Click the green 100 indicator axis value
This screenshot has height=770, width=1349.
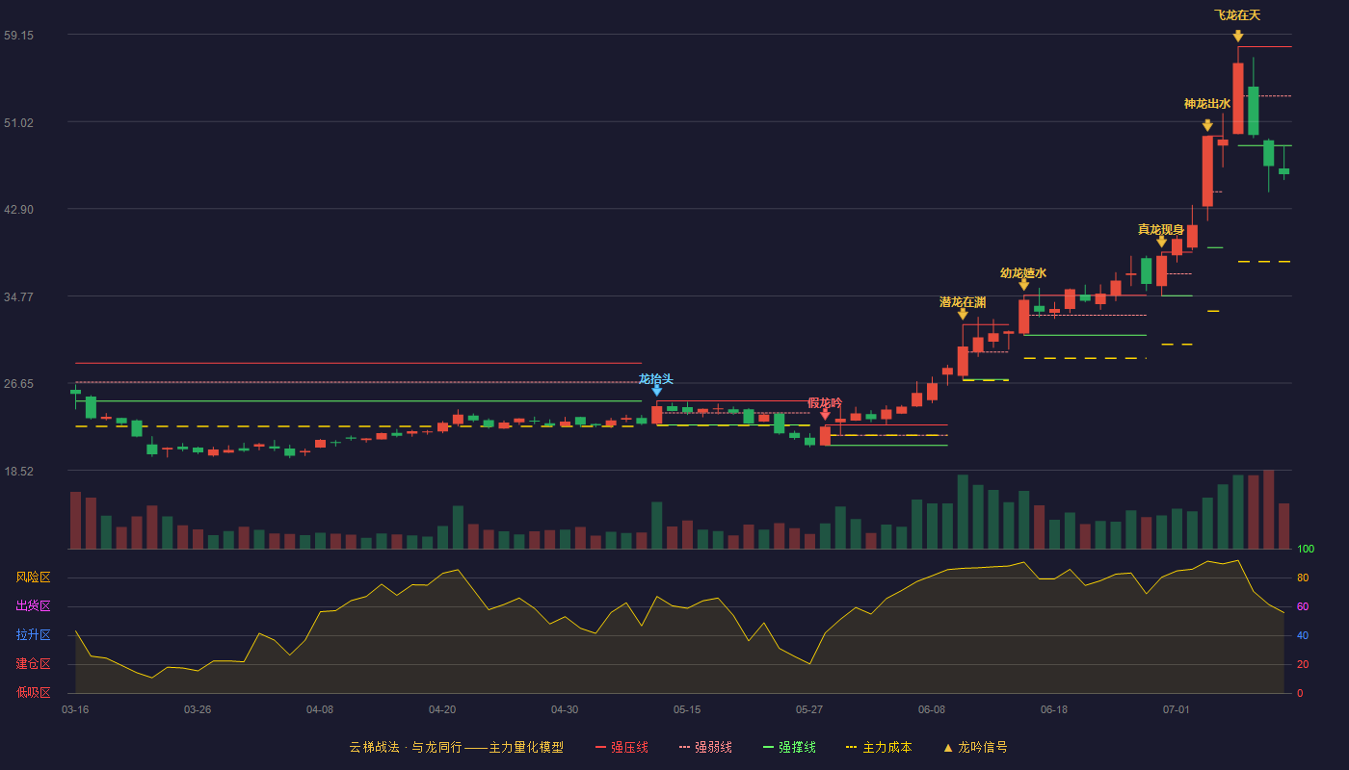[1306, 550]
